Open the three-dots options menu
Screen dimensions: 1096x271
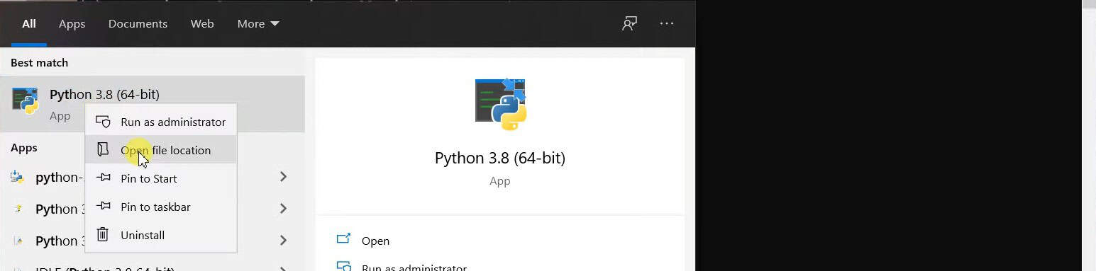point(667,23)
